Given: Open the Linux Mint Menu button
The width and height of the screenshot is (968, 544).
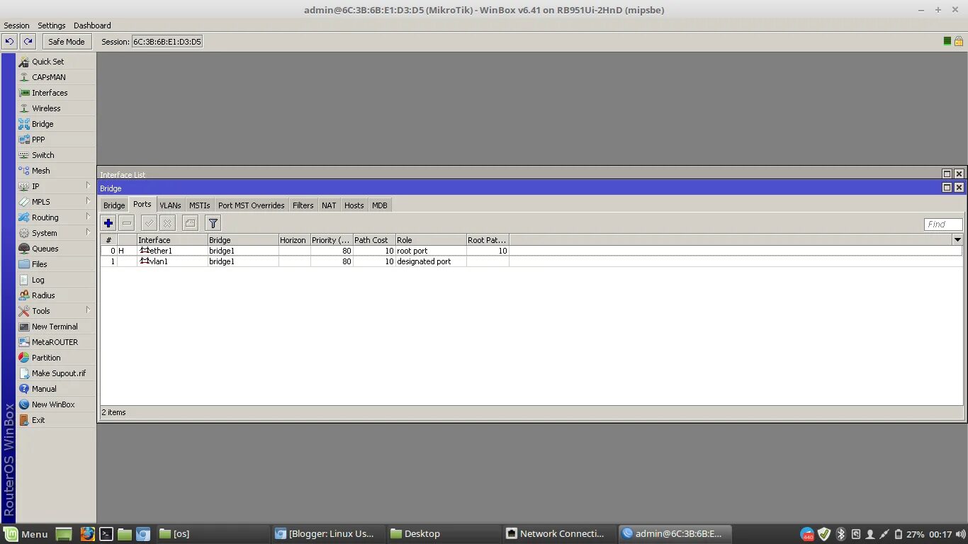Looking at the screenshot, I should tap(26, 534).
